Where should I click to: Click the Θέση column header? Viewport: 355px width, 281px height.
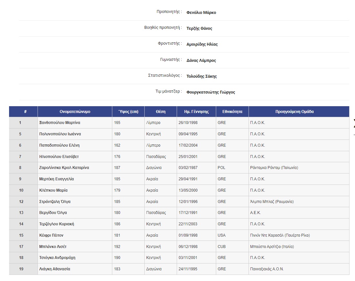pyautogui.click(x=161, y=111)
